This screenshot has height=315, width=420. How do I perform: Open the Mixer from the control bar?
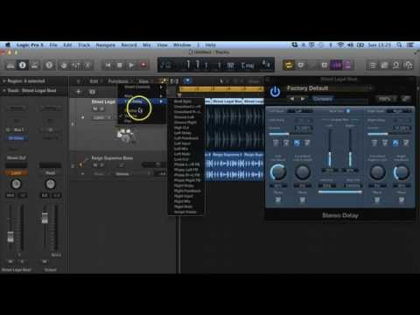click(75, 66)
